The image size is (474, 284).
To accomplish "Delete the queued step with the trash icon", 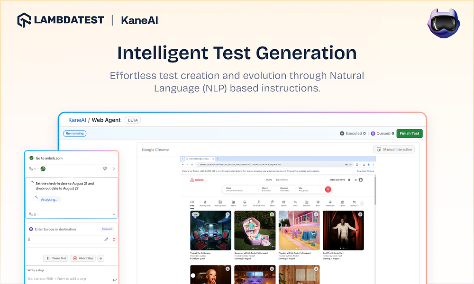I will [x=114, y=240].
